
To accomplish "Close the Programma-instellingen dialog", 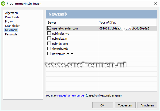I will coord(156,3).
